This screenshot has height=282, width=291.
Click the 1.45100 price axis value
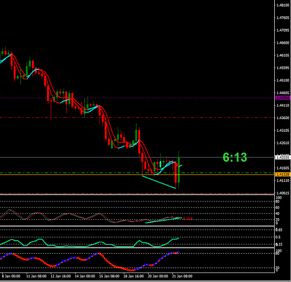(283, 81)
